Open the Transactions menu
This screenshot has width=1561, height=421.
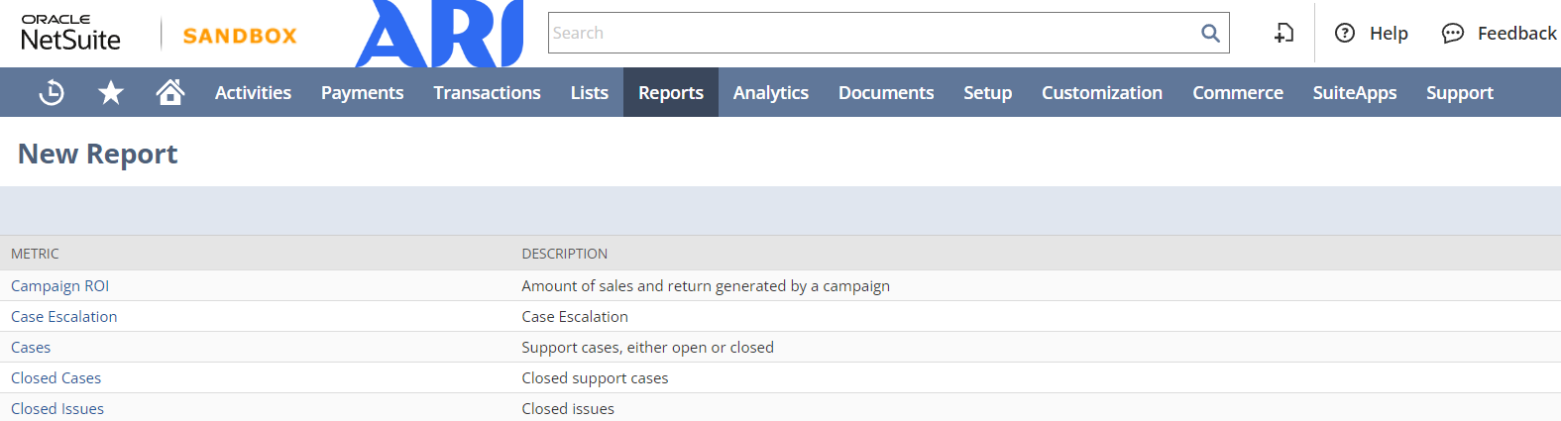point(487,93)
